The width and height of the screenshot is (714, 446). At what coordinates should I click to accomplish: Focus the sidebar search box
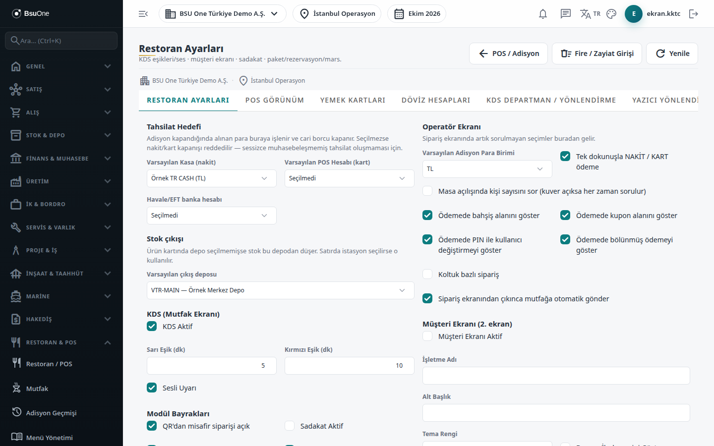pos(61,41)
